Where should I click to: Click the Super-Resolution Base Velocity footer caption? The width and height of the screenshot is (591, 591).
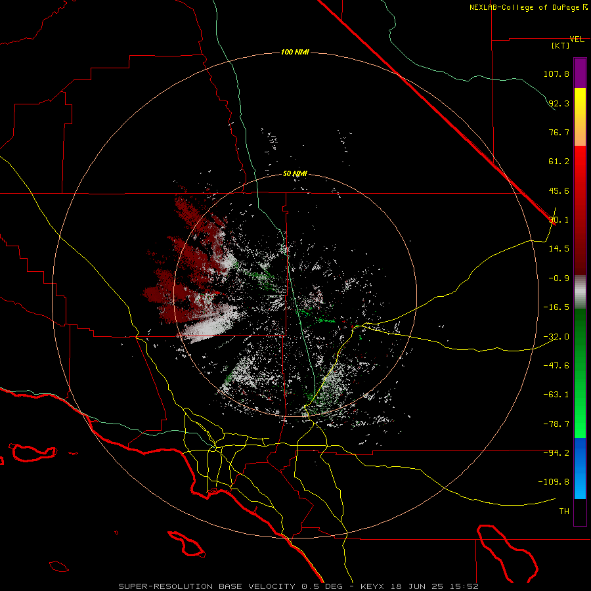[298, 586]
